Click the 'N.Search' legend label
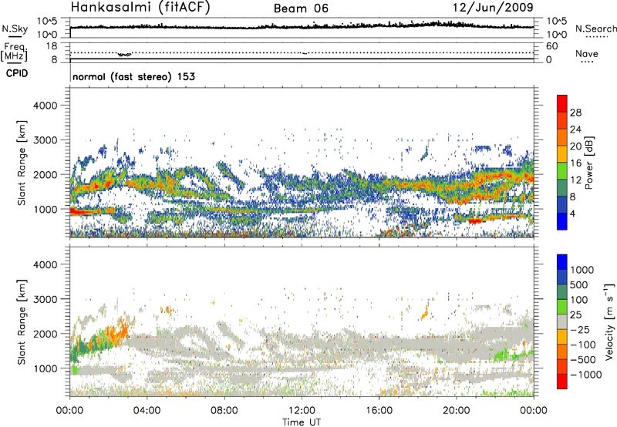This screenshot has height=427, width=617. [595, 29]
